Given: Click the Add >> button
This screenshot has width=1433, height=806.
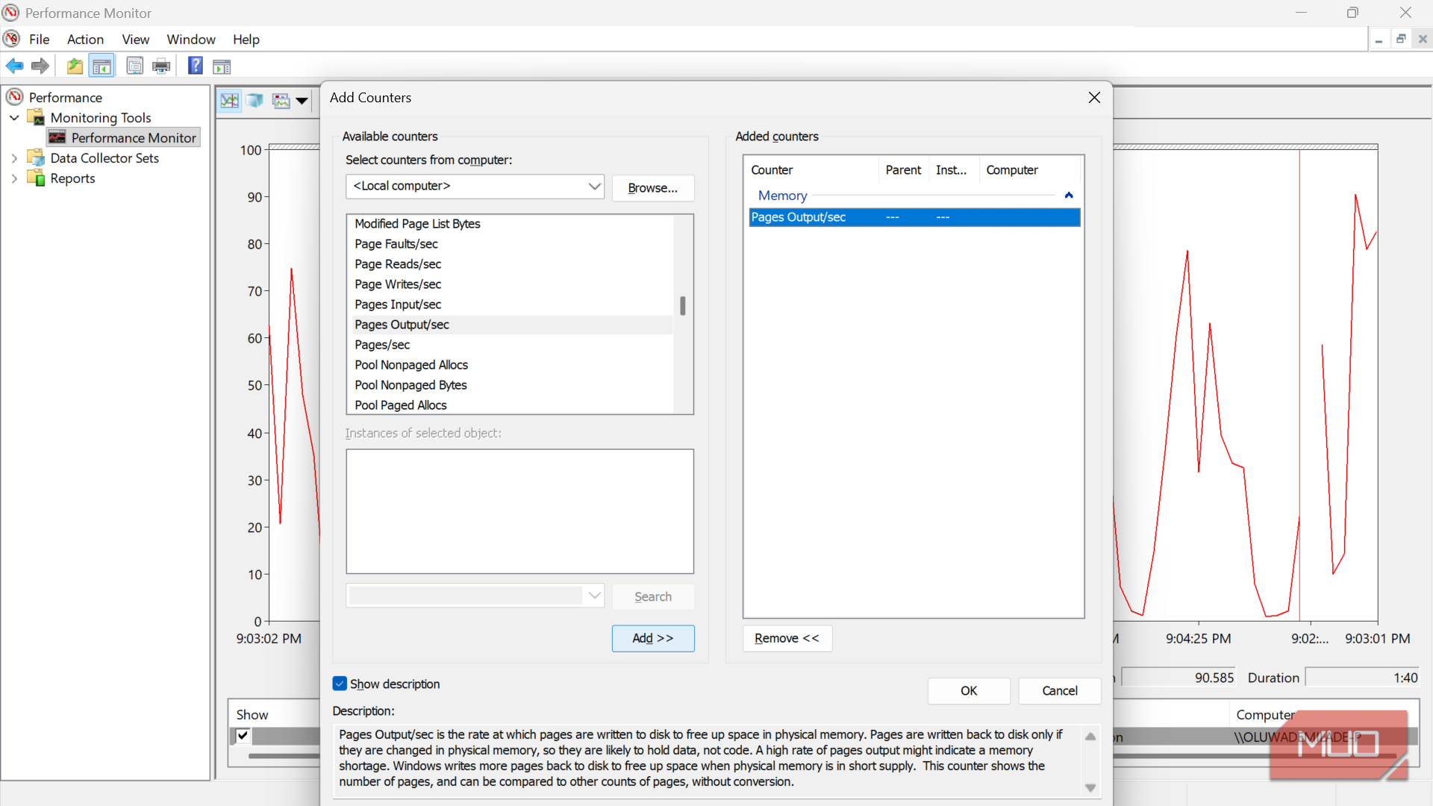Looking at the screenshot, I should coord(653,638).
